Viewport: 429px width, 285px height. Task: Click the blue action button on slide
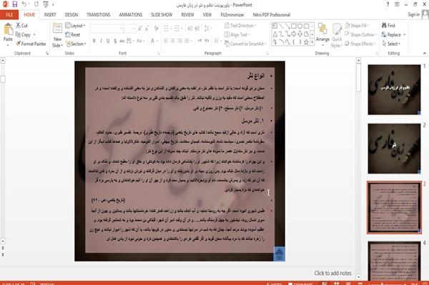279,254
